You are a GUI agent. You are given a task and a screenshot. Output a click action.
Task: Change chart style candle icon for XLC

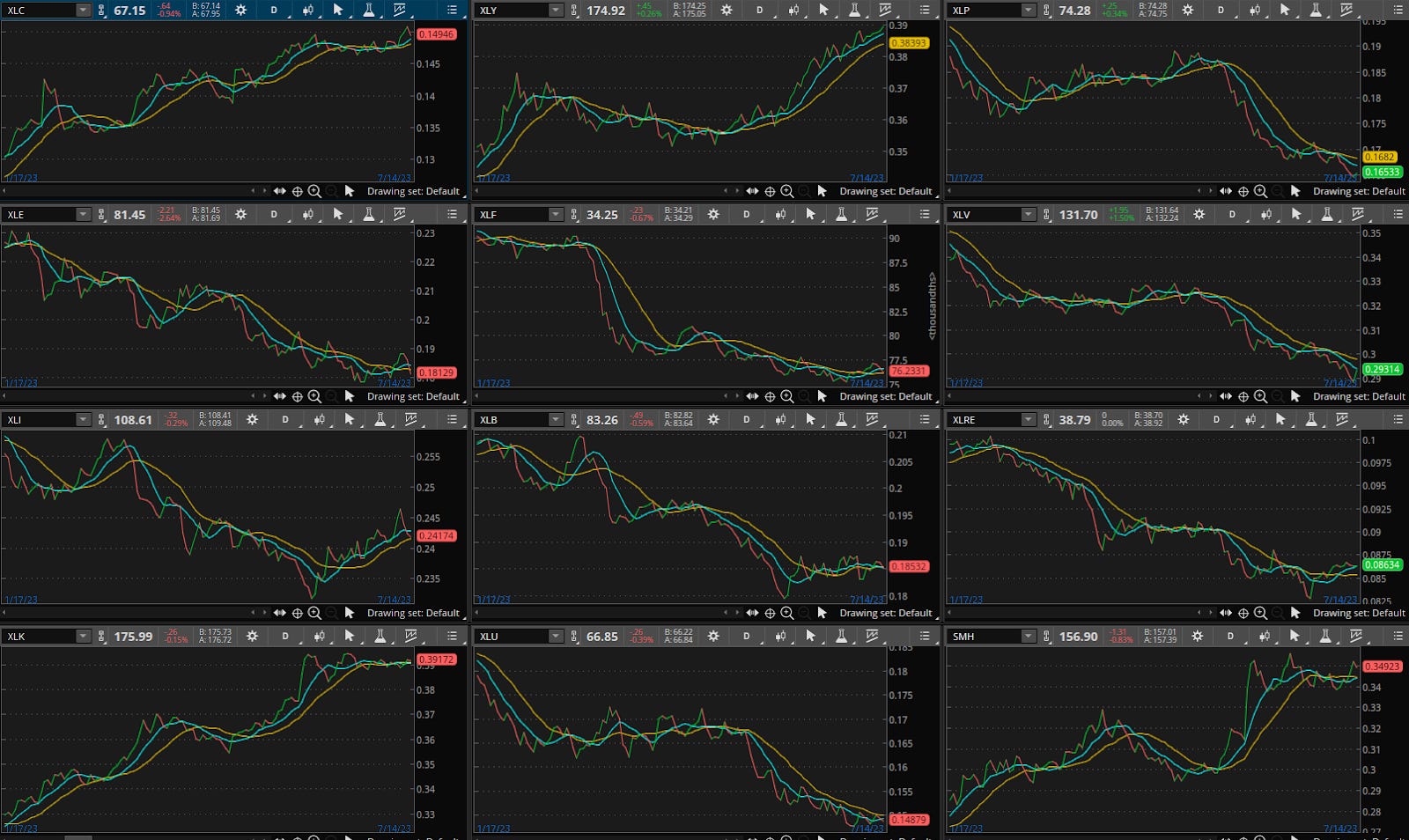pyautogui.click(x=307, y=11)
